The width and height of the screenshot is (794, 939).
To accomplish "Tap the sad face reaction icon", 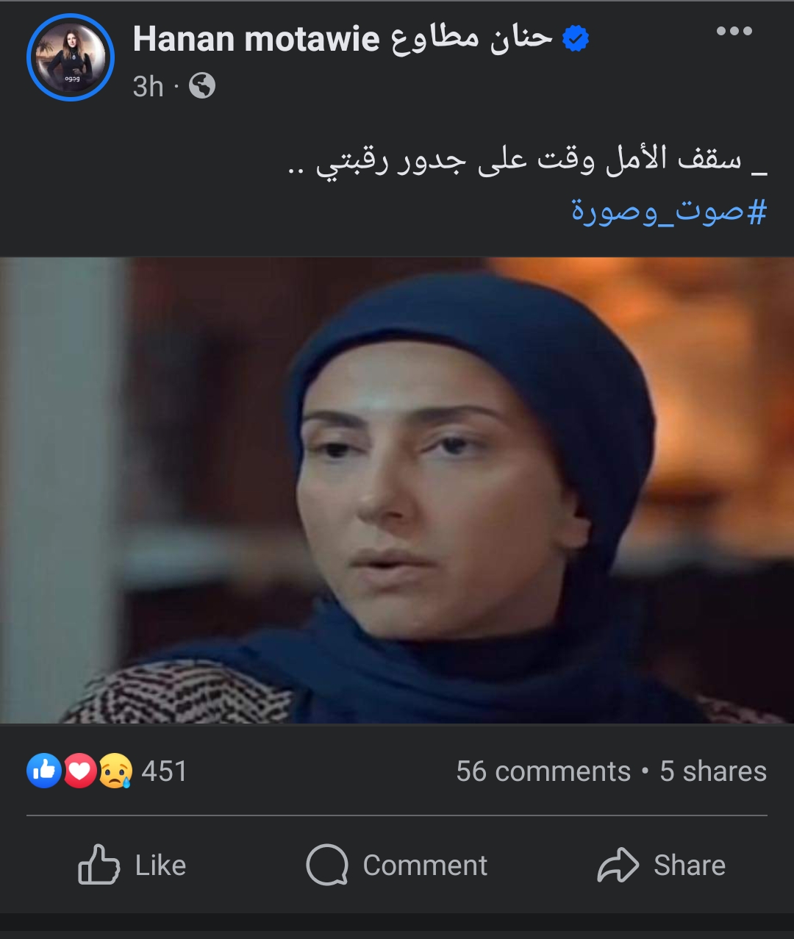I will (x=115, y=771).
